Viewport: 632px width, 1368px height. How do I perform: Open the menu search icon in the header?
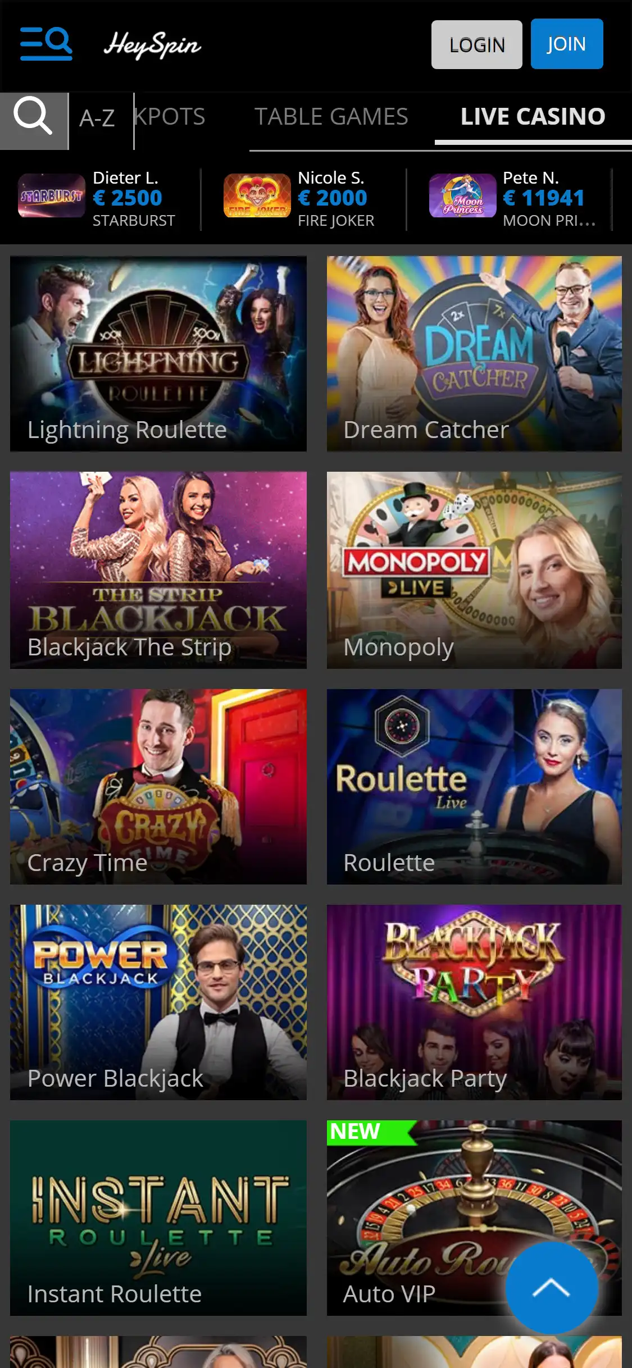pyautogui.click(x=46, y=43)
